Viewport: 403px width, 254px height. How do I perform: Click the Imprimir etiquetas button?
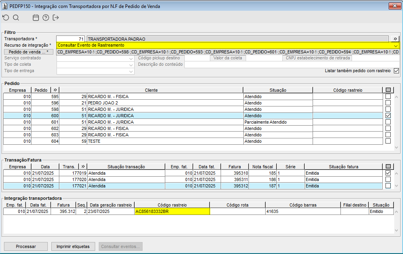coord(73,246)
